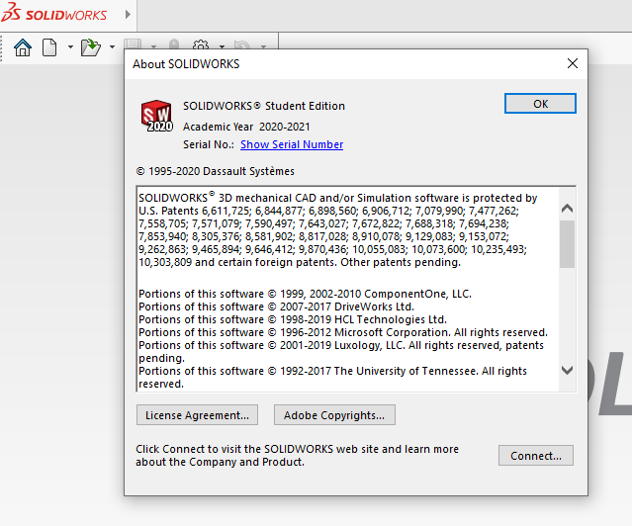
Task: Click the New document icon
Action: (x=49, y=46)
